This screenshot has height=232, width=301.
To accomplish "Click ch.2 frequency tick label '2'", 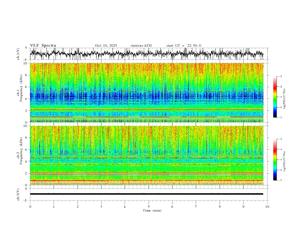I will coord(27,173).
